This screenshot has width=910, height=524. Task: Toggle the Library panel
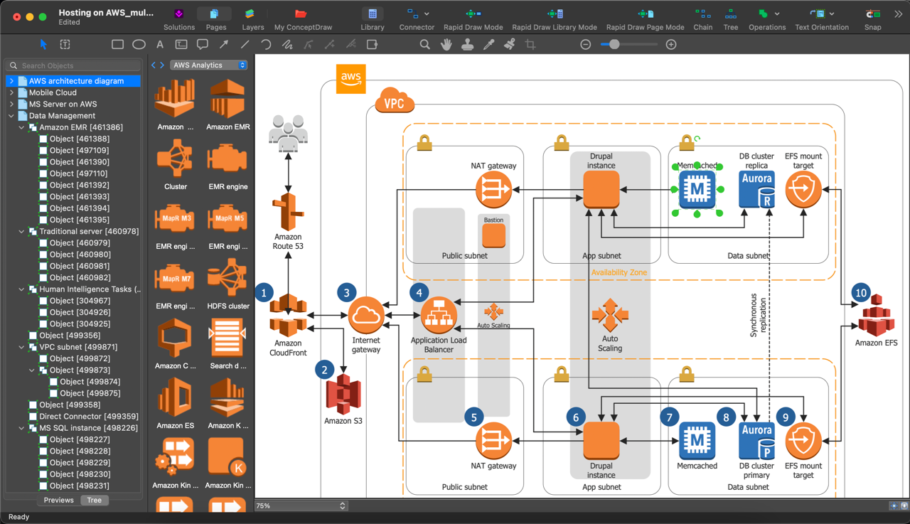372,19
